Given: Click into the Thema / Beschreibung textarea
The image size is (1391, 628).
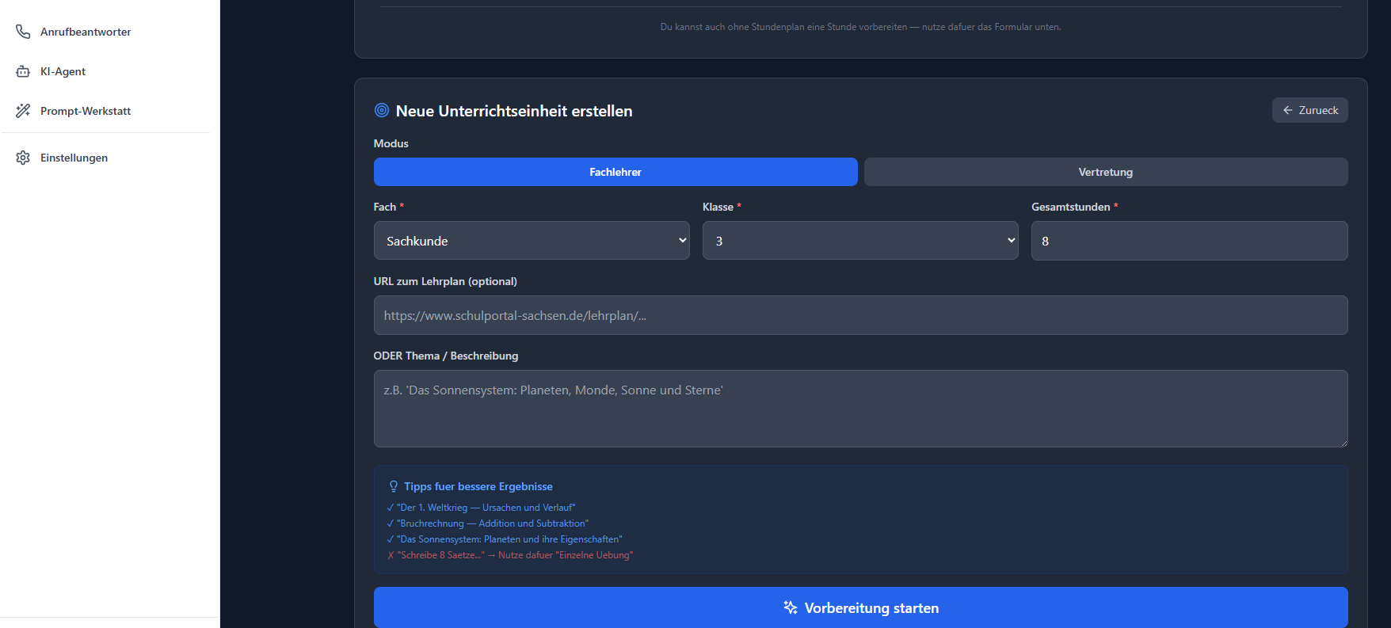Looking at the screenshot, I should (860, 409).
